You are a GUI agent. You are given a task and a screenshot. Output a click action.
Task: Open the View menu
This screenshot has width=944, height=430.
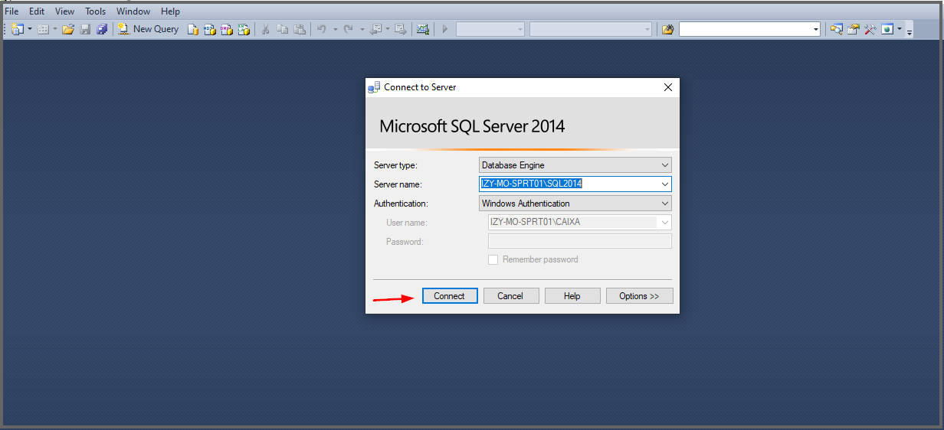click(x=65, y=11)
